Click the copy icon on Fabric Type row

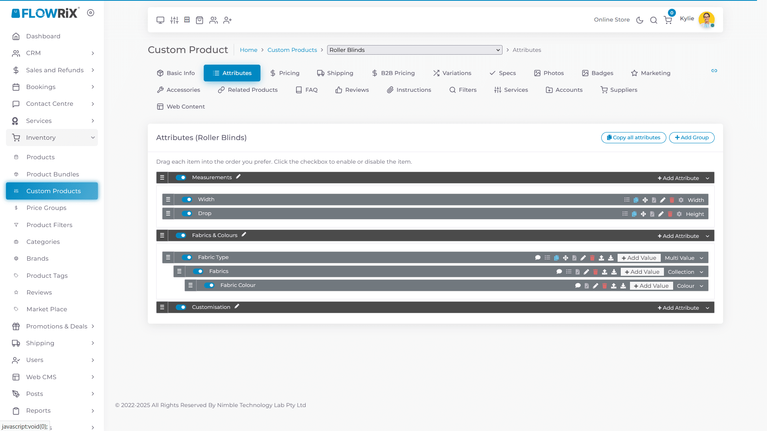pos(556,258)
